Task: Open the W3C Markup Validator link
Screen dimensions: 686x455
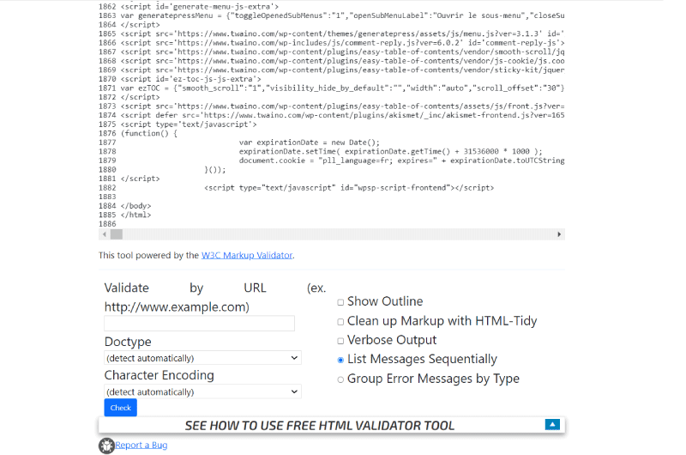Action: coord(247,255)
